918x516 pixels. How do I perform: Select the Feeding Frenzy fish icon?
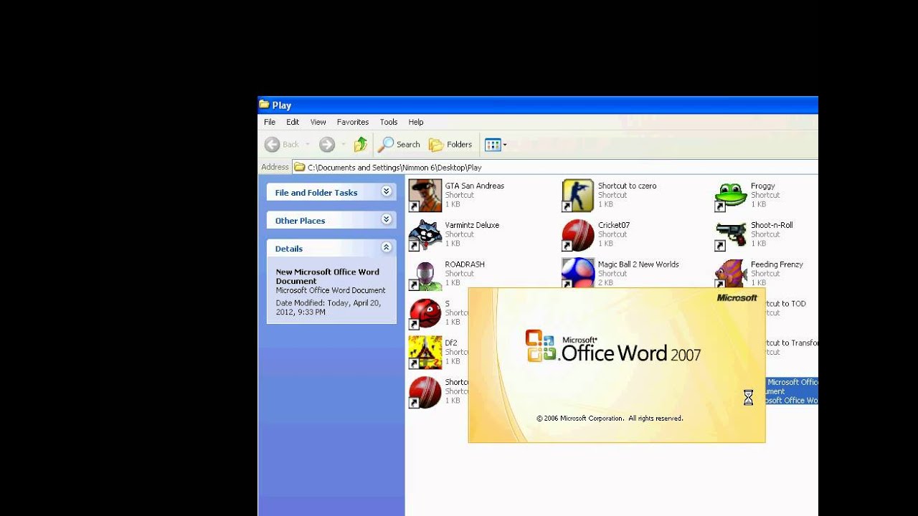(732, 273)
